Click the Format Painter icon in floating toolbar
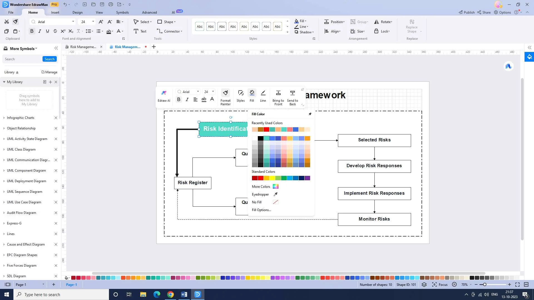 point(225,93)
